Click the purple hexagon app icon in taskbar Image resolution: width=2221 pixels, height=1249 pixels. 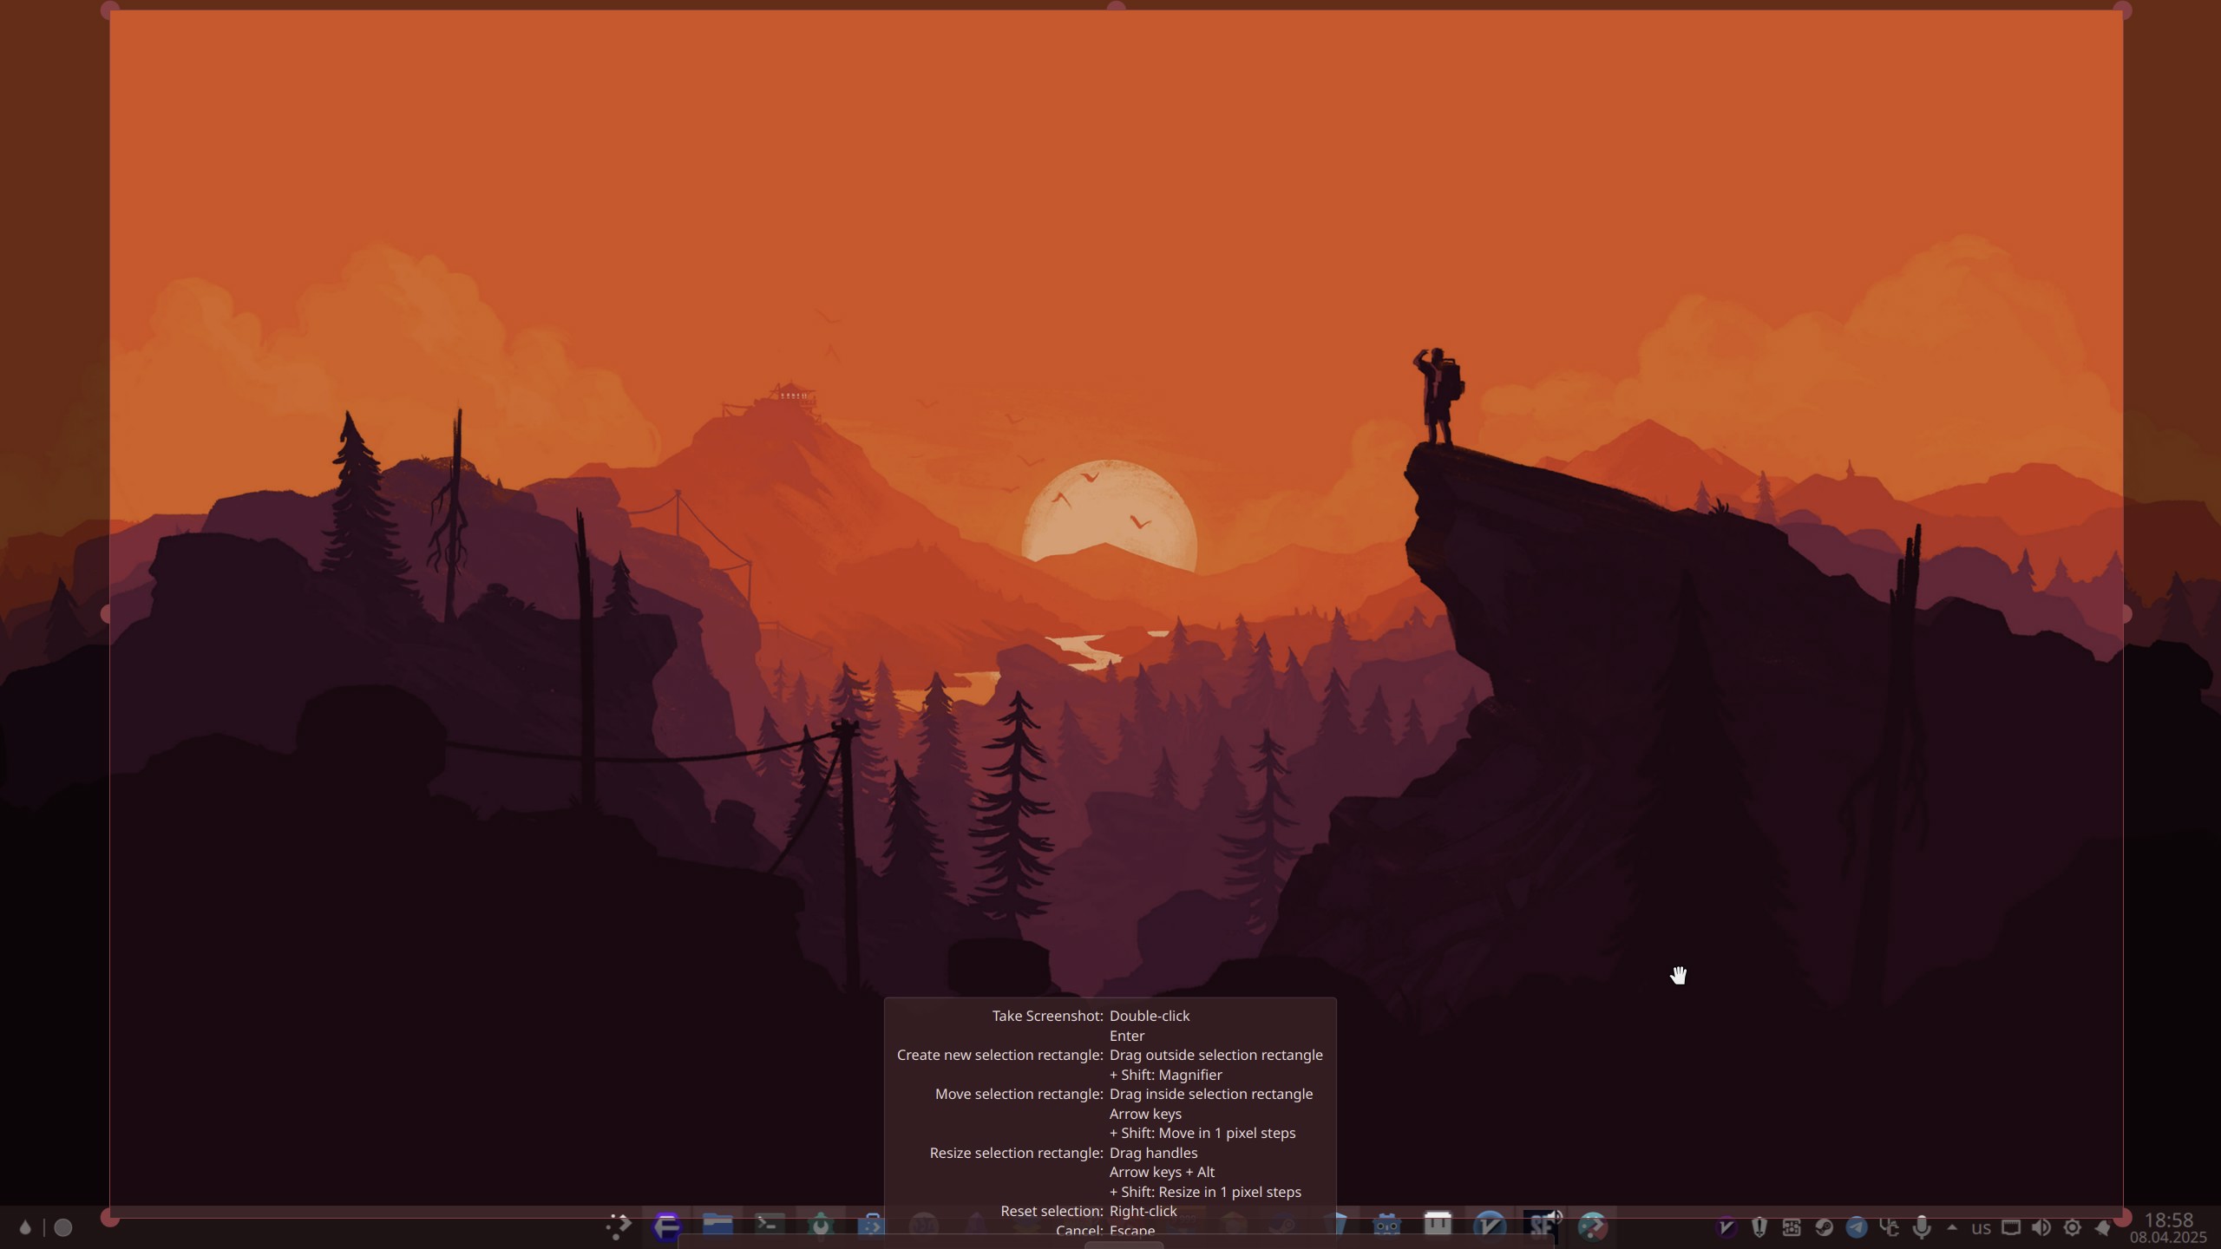pyautogui.click(x=667, y=1226)
